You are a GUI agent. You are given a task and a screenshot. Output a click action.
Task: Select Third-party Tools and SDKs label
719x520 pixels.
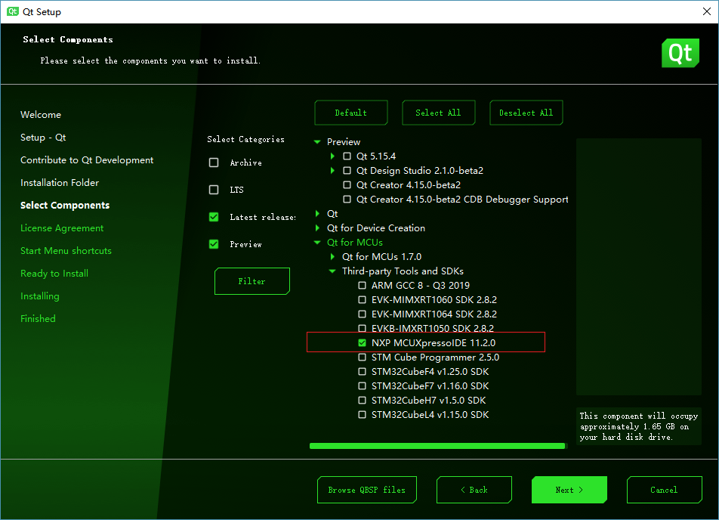[403, 271]
